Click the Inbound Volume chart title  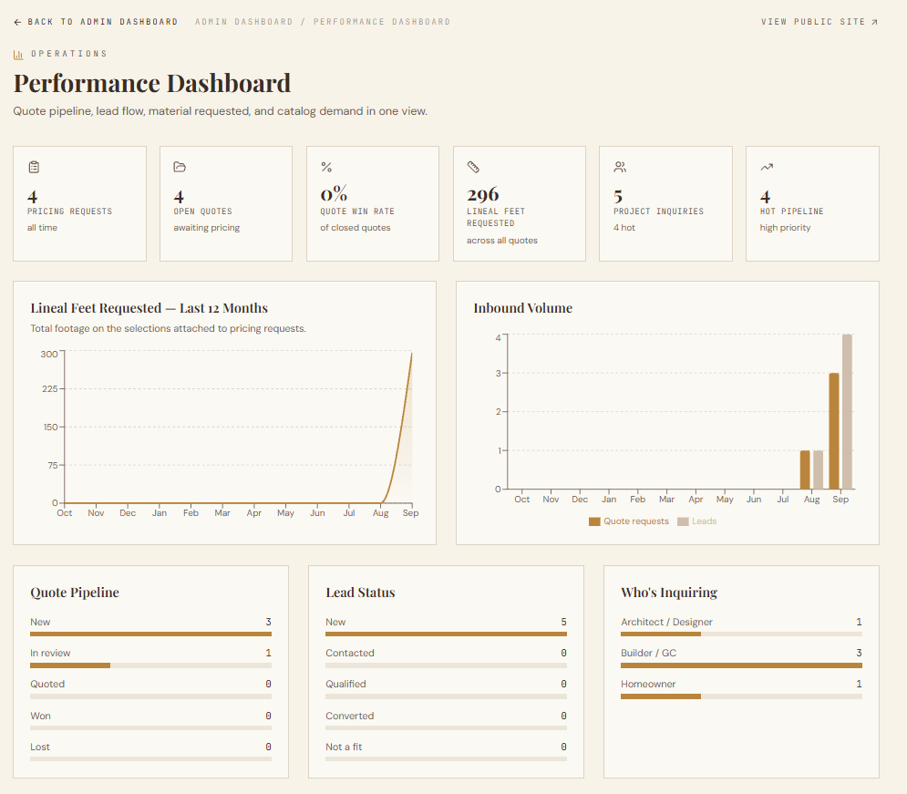tap(523, 308)
